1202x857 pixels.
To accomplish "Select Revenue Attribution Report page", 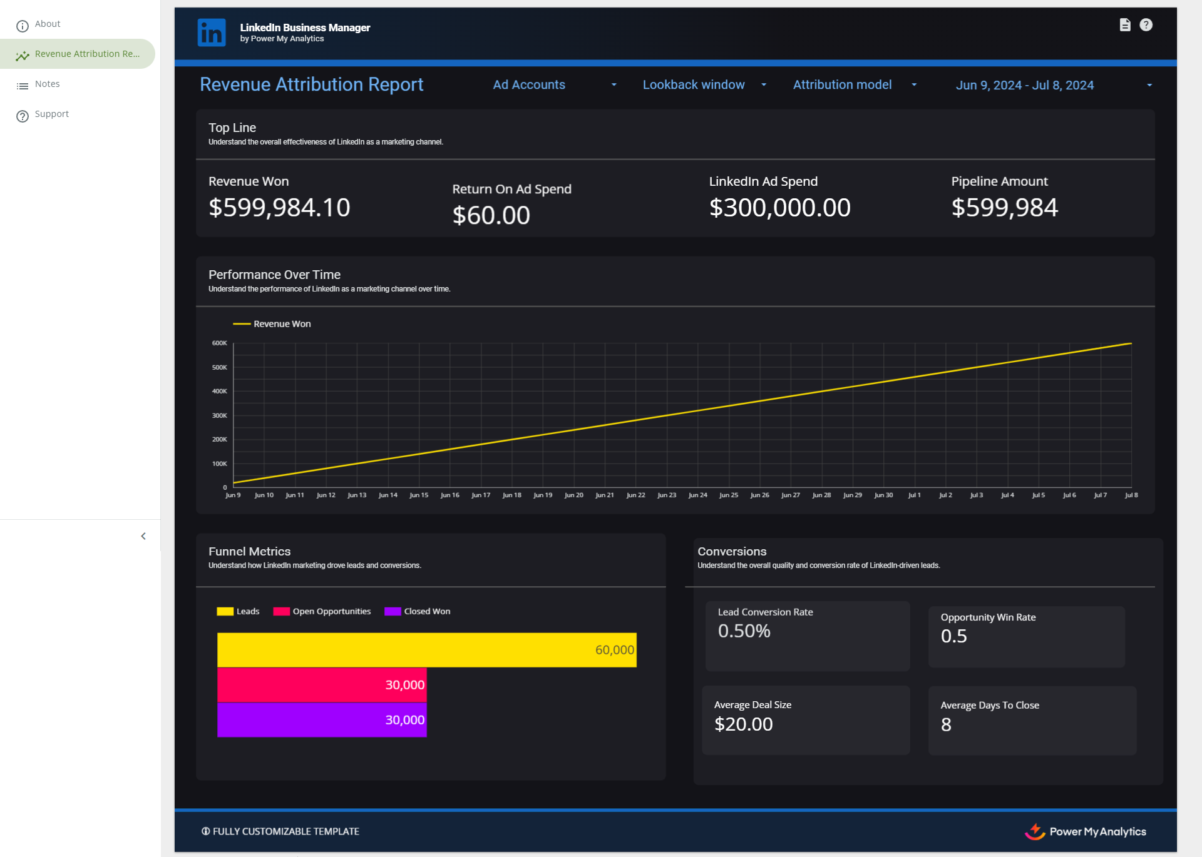I will (x=78, y=54).
